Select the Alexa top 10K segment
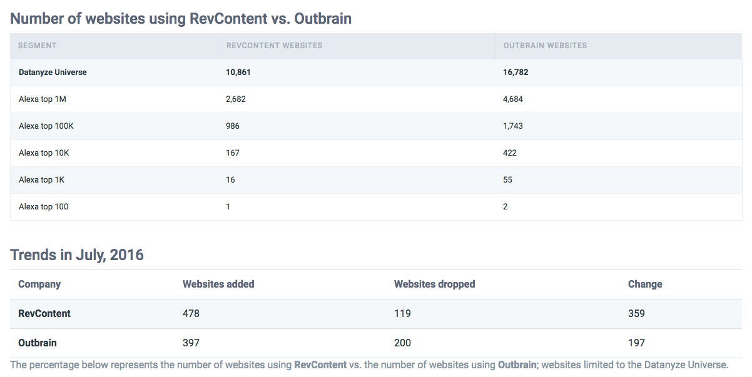This screenshot has width=752, height=377. tap(44, 153)
